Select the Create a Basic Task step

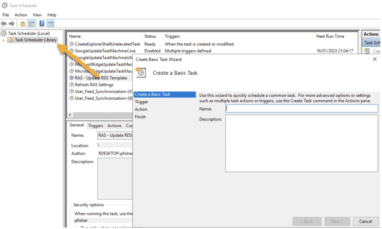tap(165, 94)
